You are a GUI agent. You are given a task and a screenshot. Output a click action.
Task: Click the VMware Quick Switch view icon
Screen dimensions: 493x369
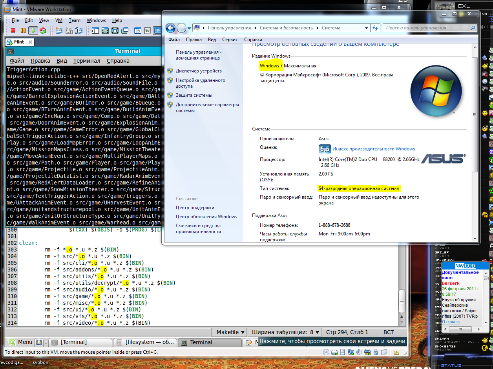click(105, 31)
